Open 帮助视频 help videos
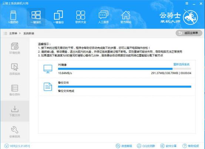Screen dimensions: 205x149 pyautogui.click(x=191, y=146)
